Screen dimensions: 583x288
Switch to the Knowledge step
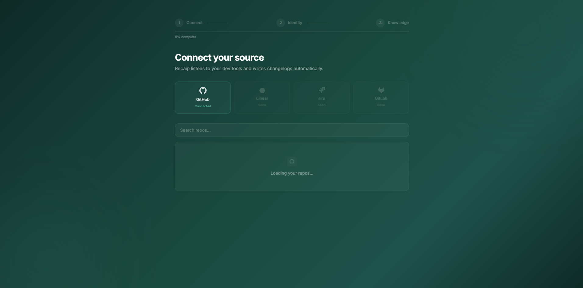(x=398, y=23)
